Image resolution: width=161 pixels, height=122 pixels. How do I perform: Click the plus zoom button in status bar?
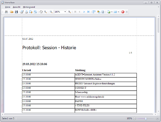click(x=157, y=118)
